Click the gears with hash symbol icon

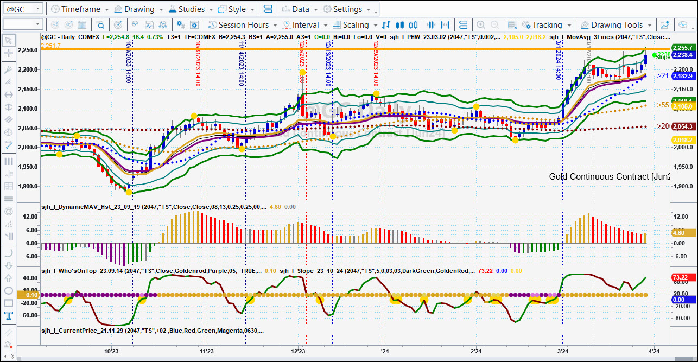tap(181, 24)
